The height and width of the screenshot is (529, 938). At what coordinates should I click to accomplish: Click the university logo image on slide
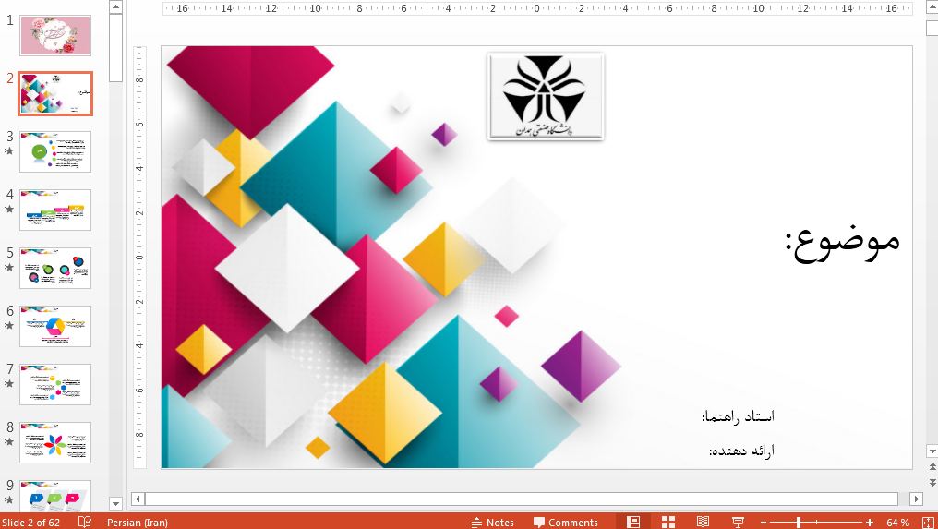point(545,96)
